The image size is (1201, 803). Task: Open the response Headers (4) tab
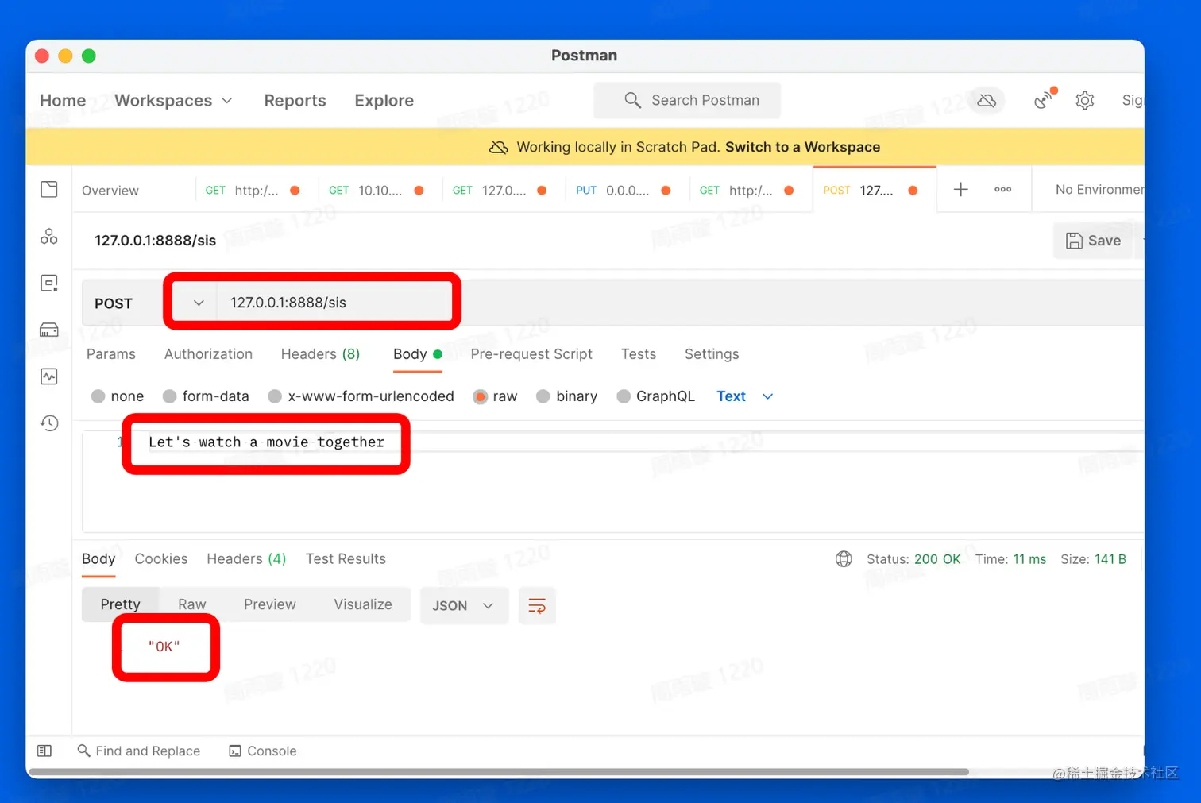(246, 559)
